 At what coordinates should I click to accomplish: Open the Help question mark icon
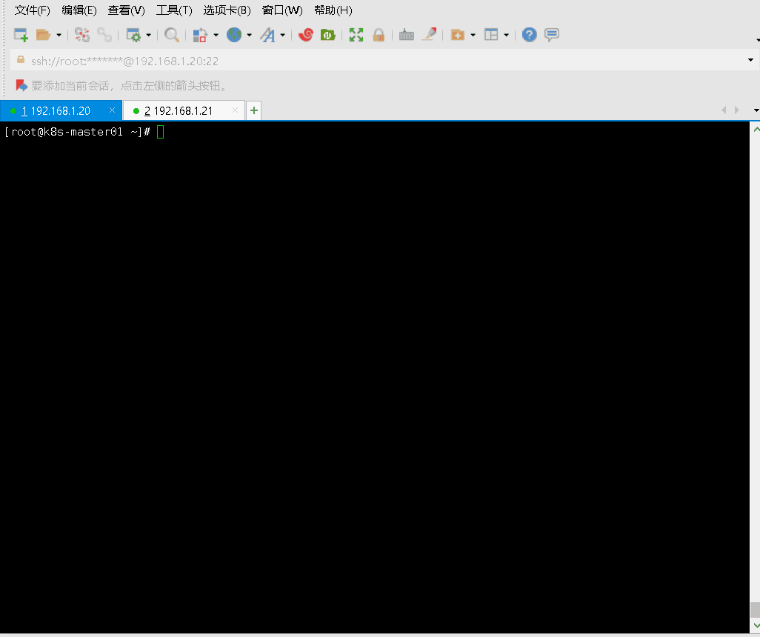click(x=528, y=34)
